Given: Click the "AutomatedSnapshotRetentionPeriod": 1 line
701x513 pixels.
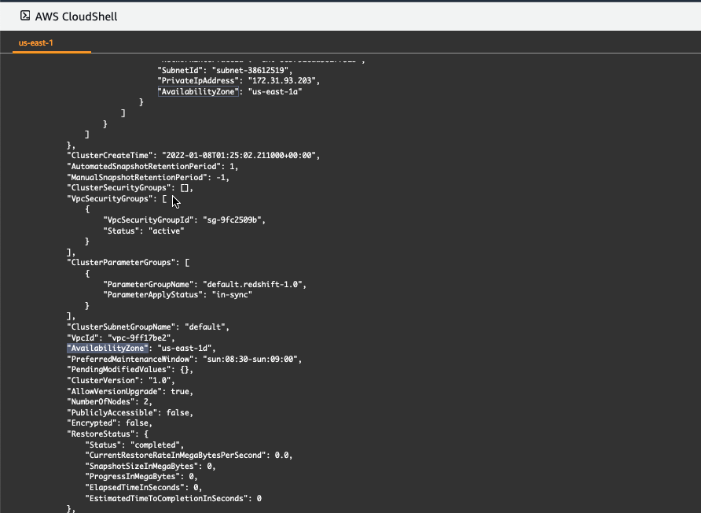Looking at the screenshot, I should click(153, 166).
